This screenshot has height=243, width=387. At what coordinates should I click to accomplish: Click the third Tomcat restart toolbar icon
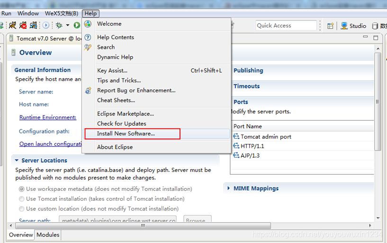[33, 25]
